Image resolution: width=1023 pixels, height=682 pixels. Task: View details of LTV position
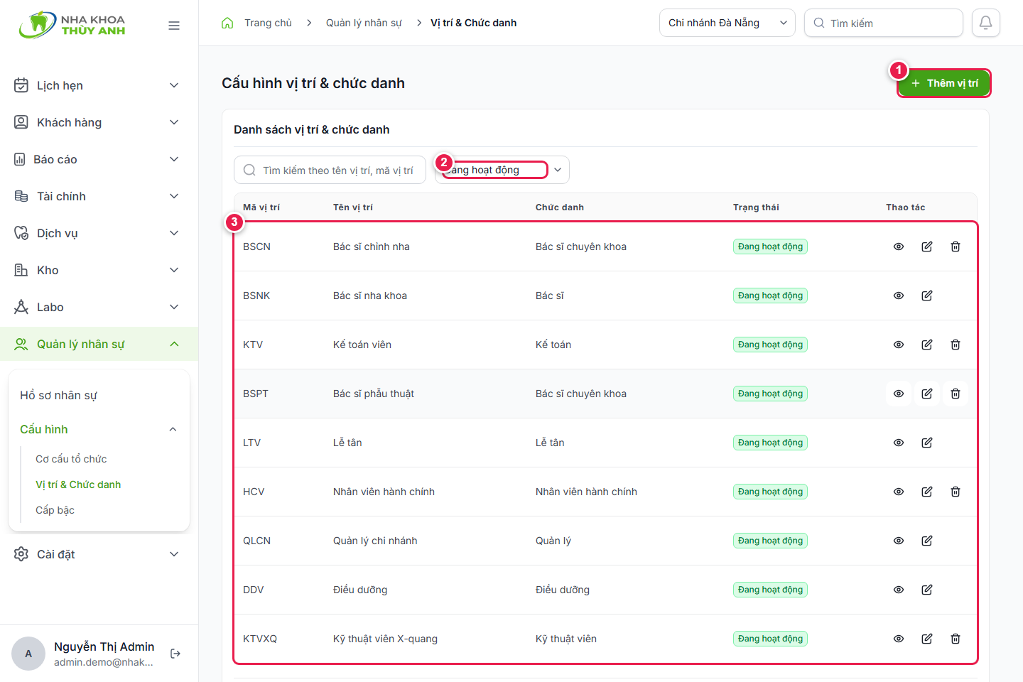pos(899,443)
